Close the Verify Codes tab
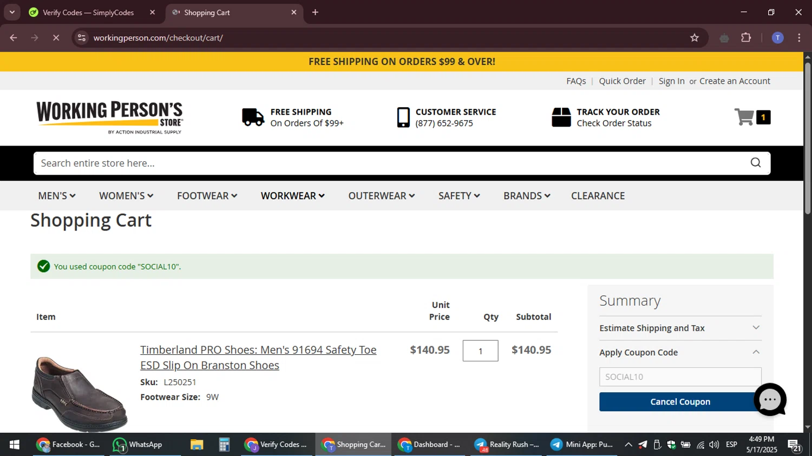 click(x=152, y=12)
